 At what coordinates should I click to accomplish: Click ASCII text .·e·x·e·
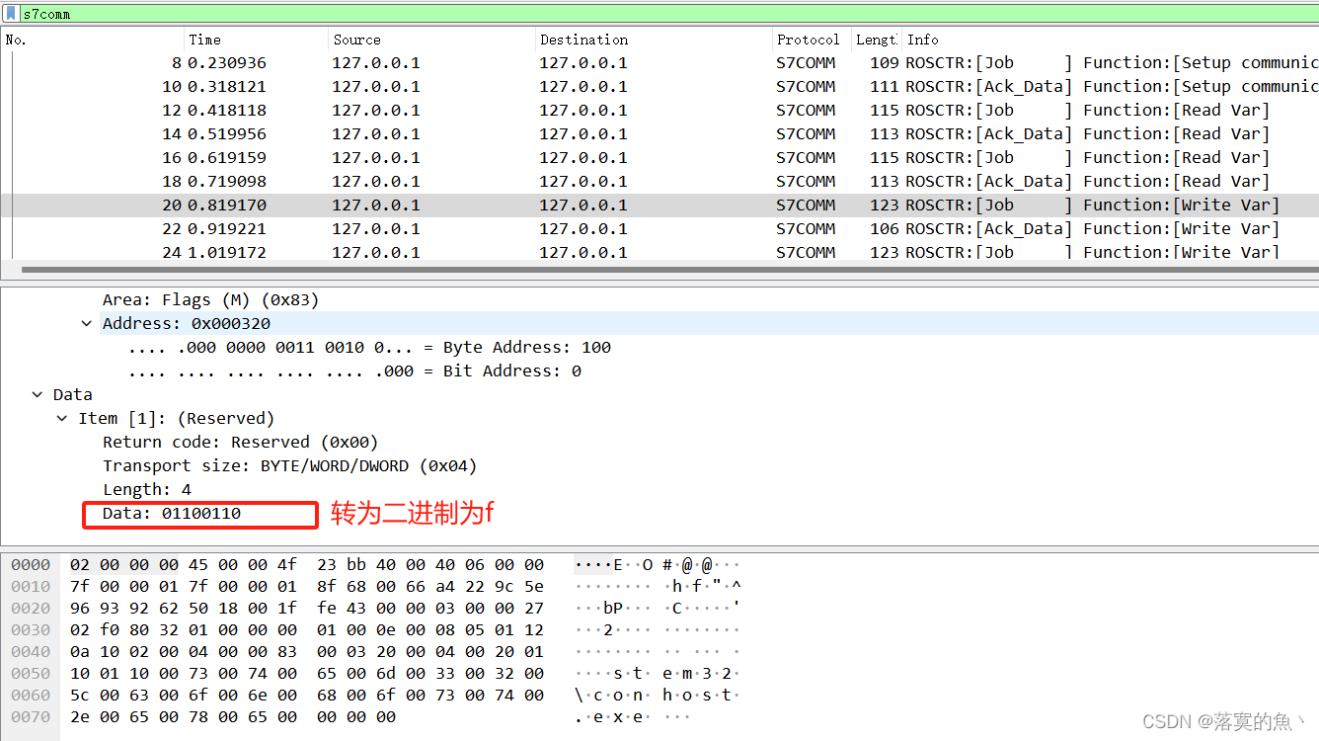click(x=633, y=717)
